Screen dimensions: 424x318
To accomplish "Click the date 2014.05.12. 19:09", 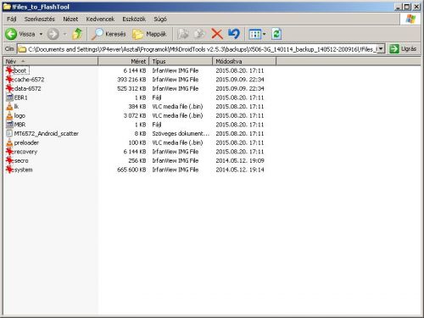I will (x=240, y=160).
